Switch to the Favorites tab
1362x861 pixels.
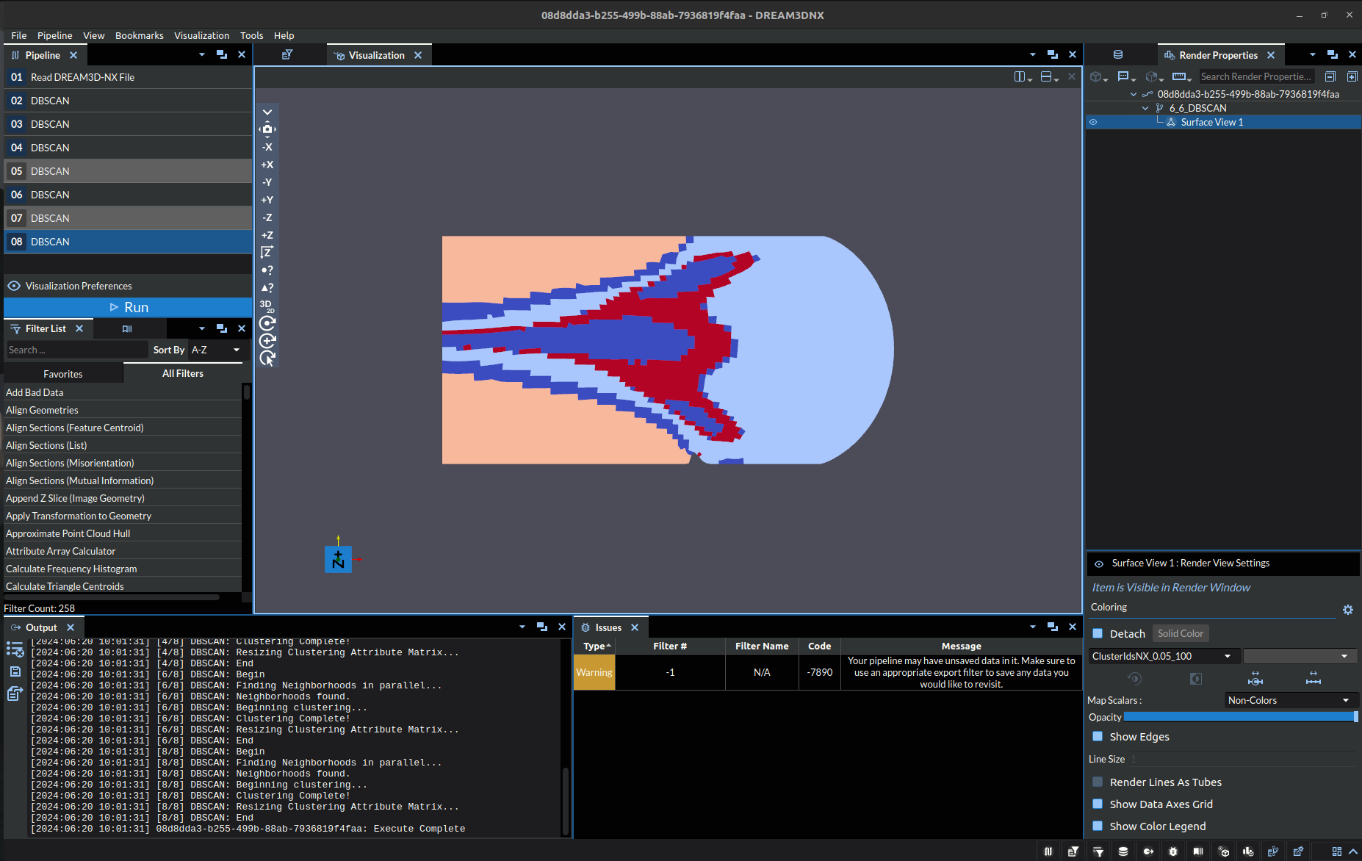coord(63,374)
